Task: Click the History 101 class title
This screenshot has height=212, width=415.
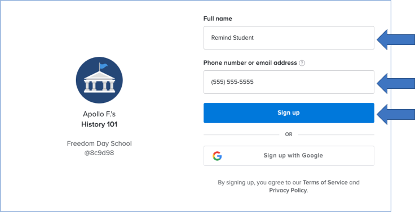Action: (99, 124)
